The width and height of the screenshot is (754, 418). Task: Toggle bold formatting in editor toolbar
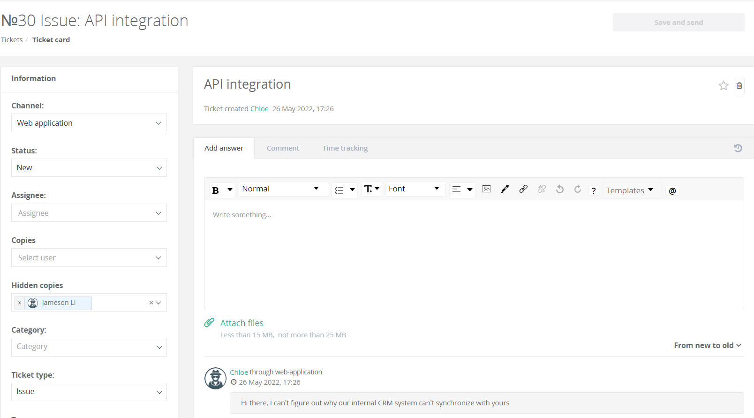[216, 190]
